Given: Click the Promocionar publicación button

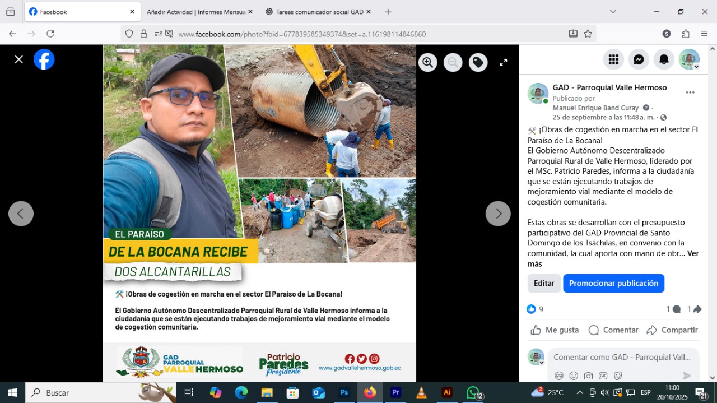Looking at the screenshot, I should pyautogui.click(x=613, y=284).
